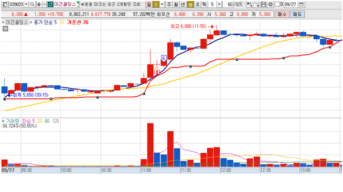Click the green 신 badge icon
Screen dimensions: 343x192
[50, 4]
